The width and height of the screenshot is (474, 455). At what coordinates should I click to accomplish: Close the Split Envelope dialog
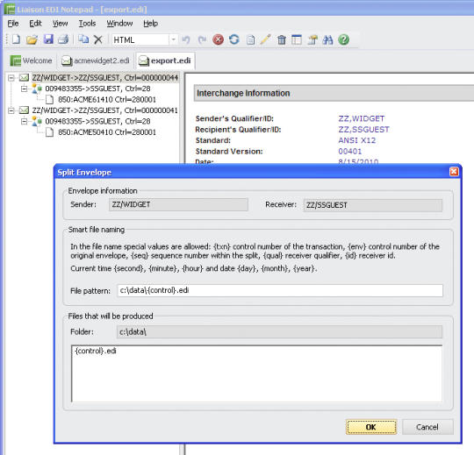click(x=454, y=172)
